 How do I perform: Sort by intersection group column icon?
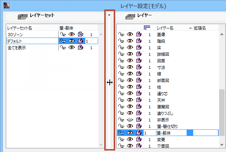(x=147, y=28)
